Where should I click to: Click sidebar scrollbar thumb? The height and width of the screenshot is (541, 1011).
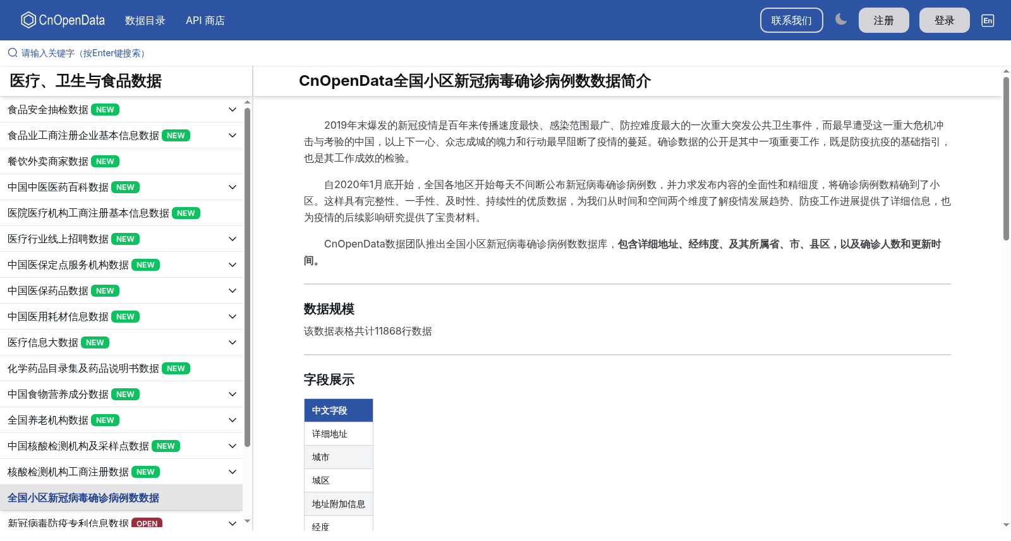coord(247,277)
